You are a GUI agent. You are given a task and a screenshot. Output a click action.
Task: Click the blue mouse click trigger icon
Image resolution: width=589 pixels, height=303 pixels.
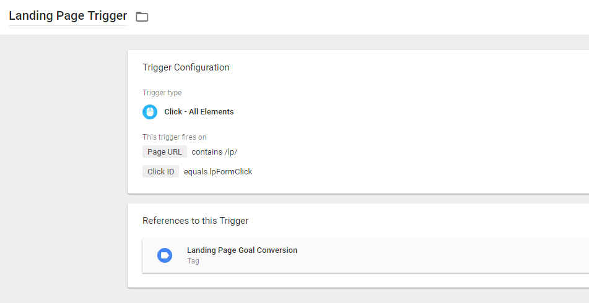click(x=150, y=112)
